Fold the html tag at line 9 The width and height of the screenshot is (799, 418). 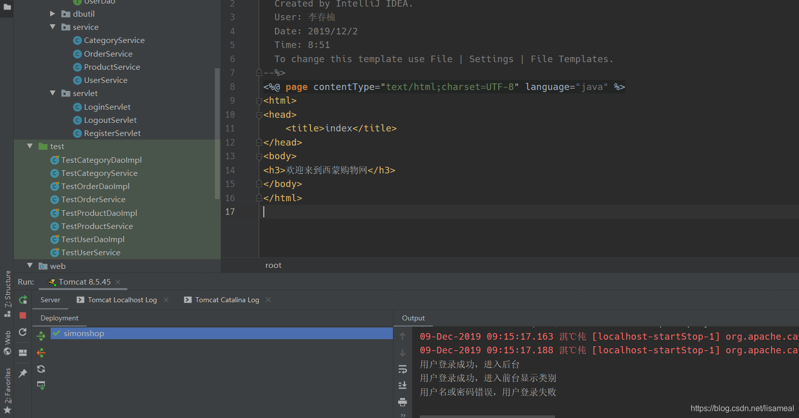tap(259, 101)
